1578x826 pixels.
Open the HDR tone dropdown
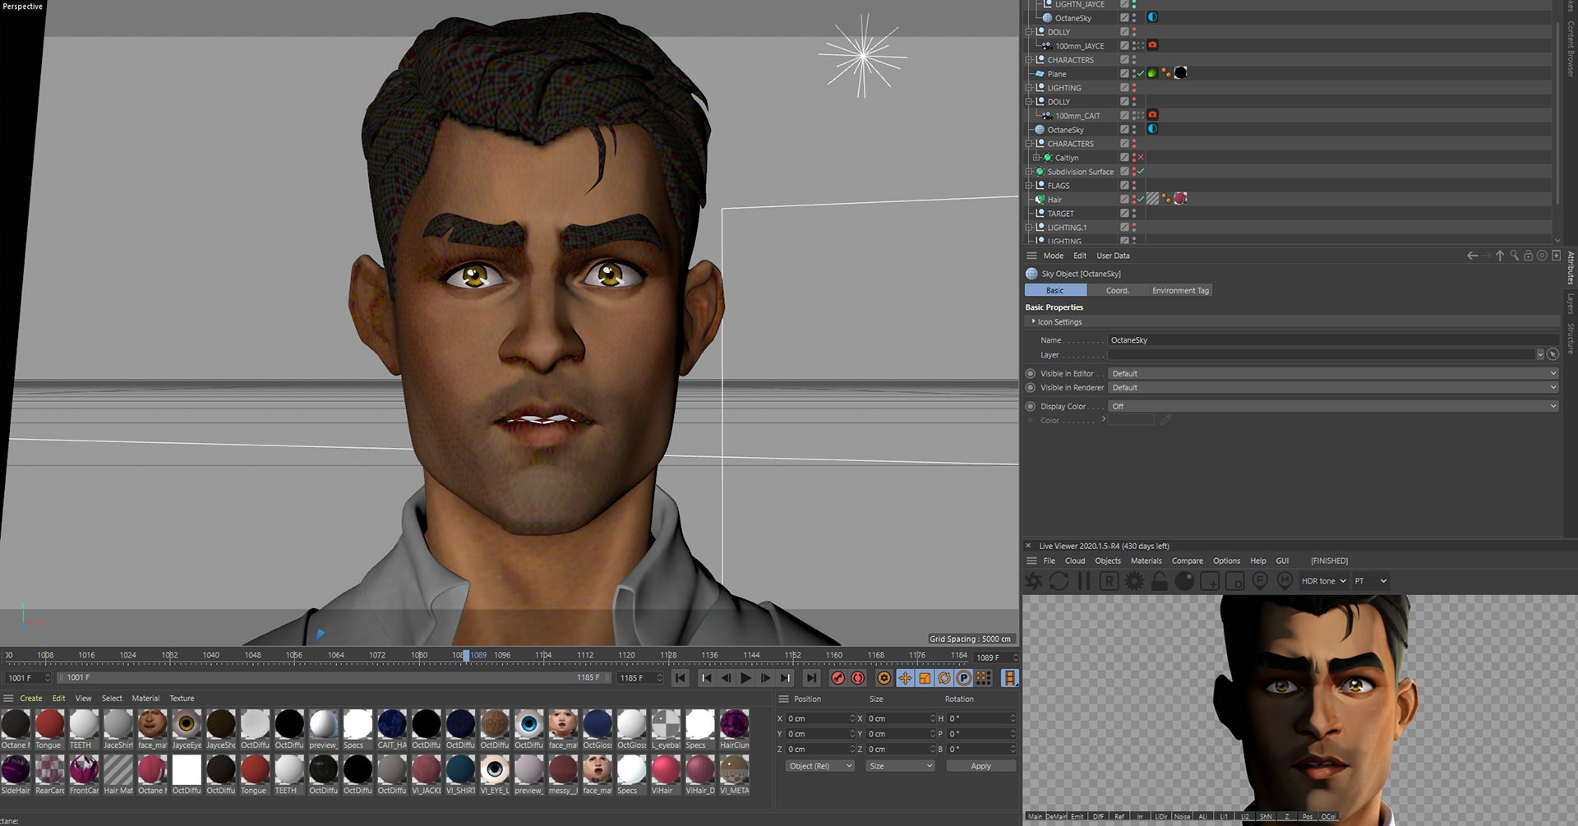coord(1323,581)
